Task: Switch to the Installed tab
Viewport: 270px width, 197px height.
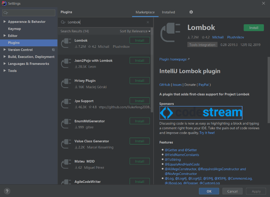Action: [x=168, y=12]
